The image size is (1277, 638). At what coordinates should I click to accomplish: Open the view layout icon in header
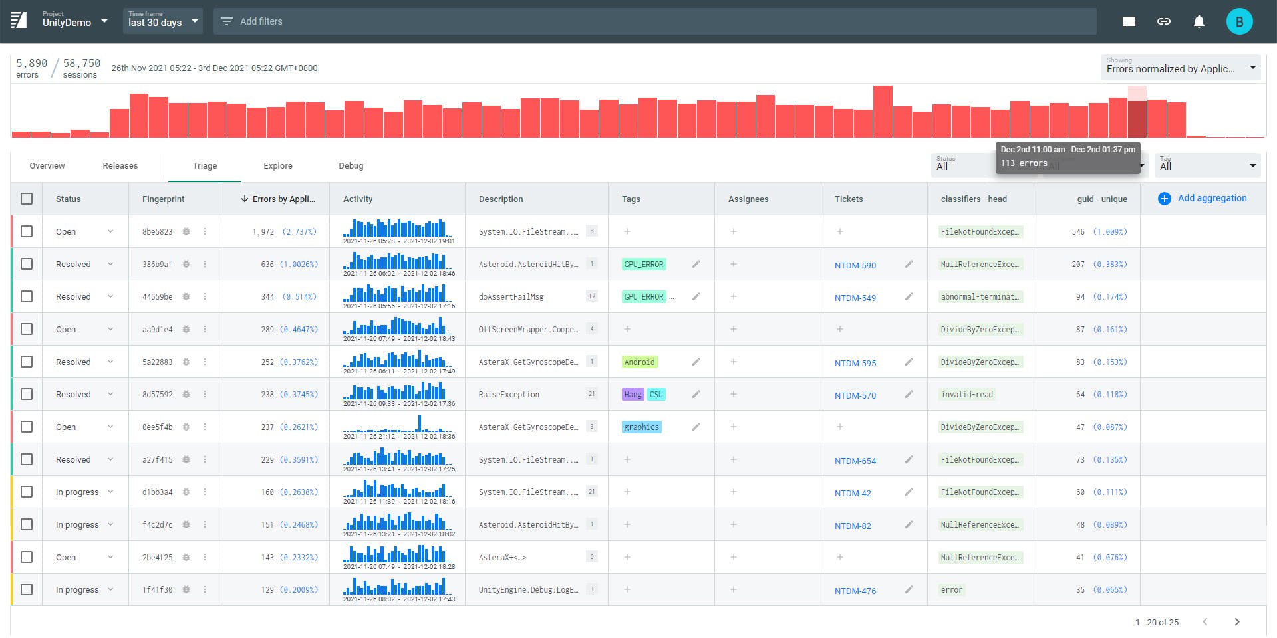1129,21
